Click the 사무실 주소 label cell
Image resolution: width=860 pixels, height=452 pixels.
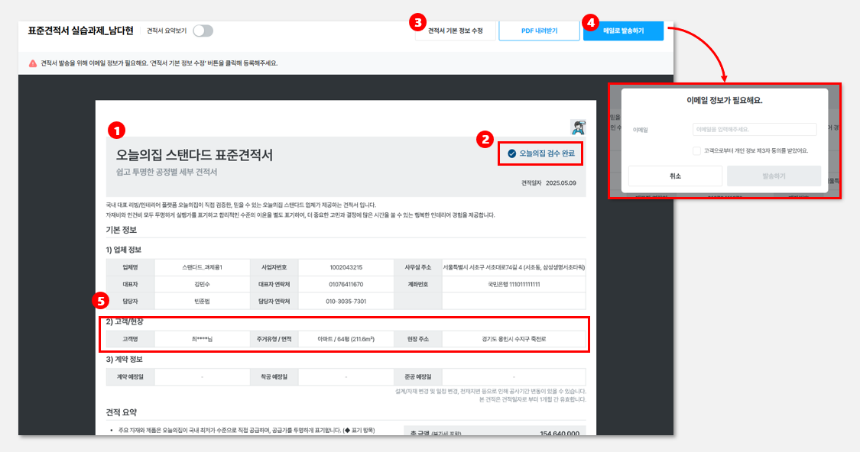click(x=418, y=267)
